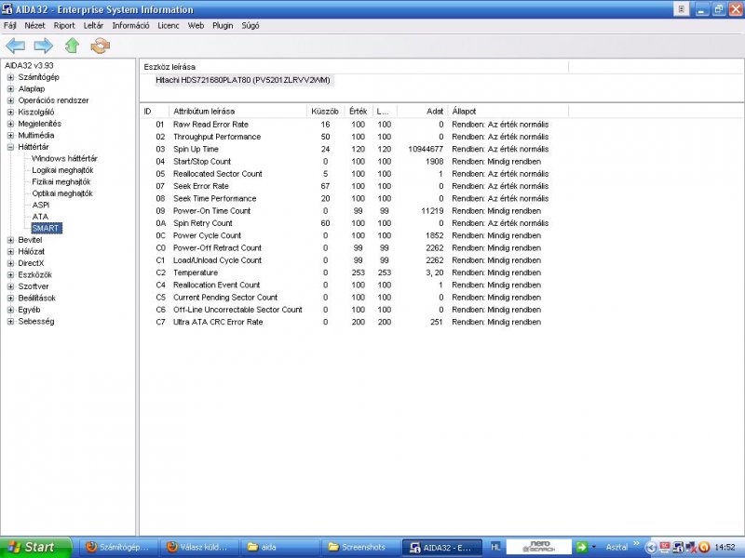745x558 pixels.
Task: Switch to Válasz küld... Firefox taskbar button
Action: (x=198, y=547)
